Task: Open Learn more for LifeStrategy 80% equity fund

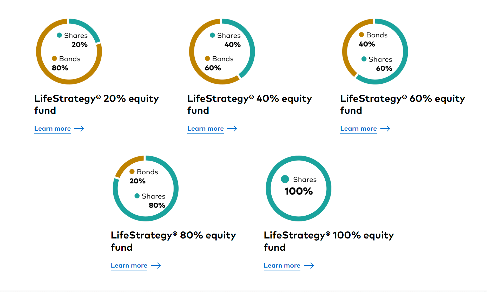Action: pos(129,266)
